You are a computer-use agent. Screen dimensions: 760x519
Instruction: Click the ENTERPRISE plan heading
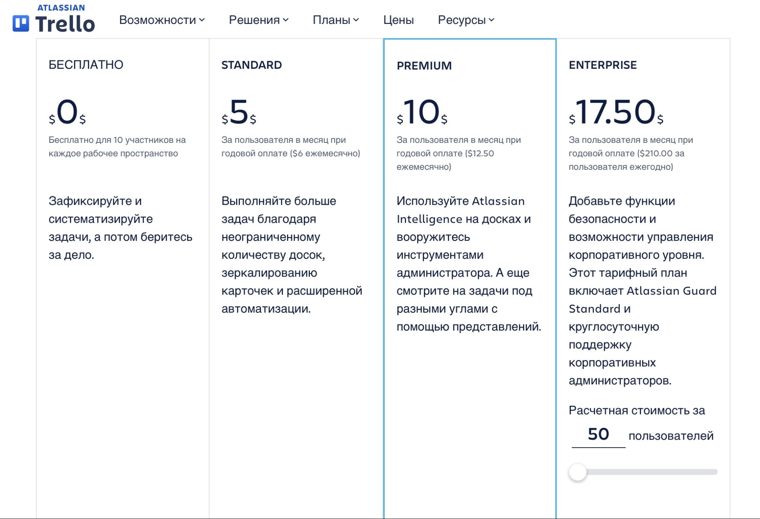point(603,65)
